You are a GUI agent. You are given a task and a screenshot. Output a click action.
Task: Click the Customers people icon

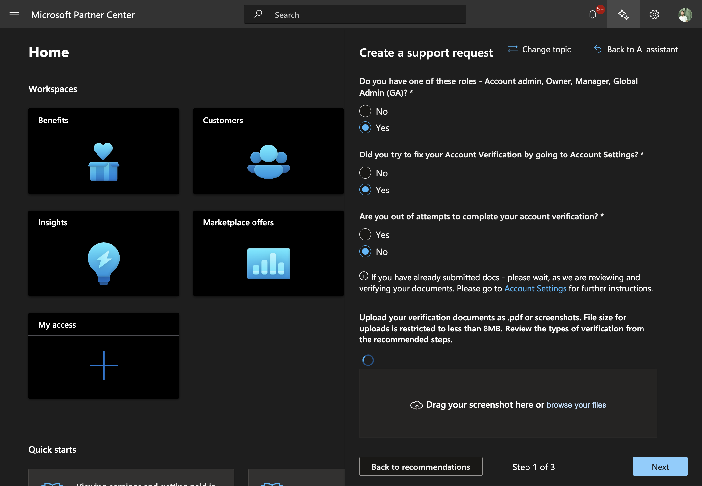[x=268, y=162]
